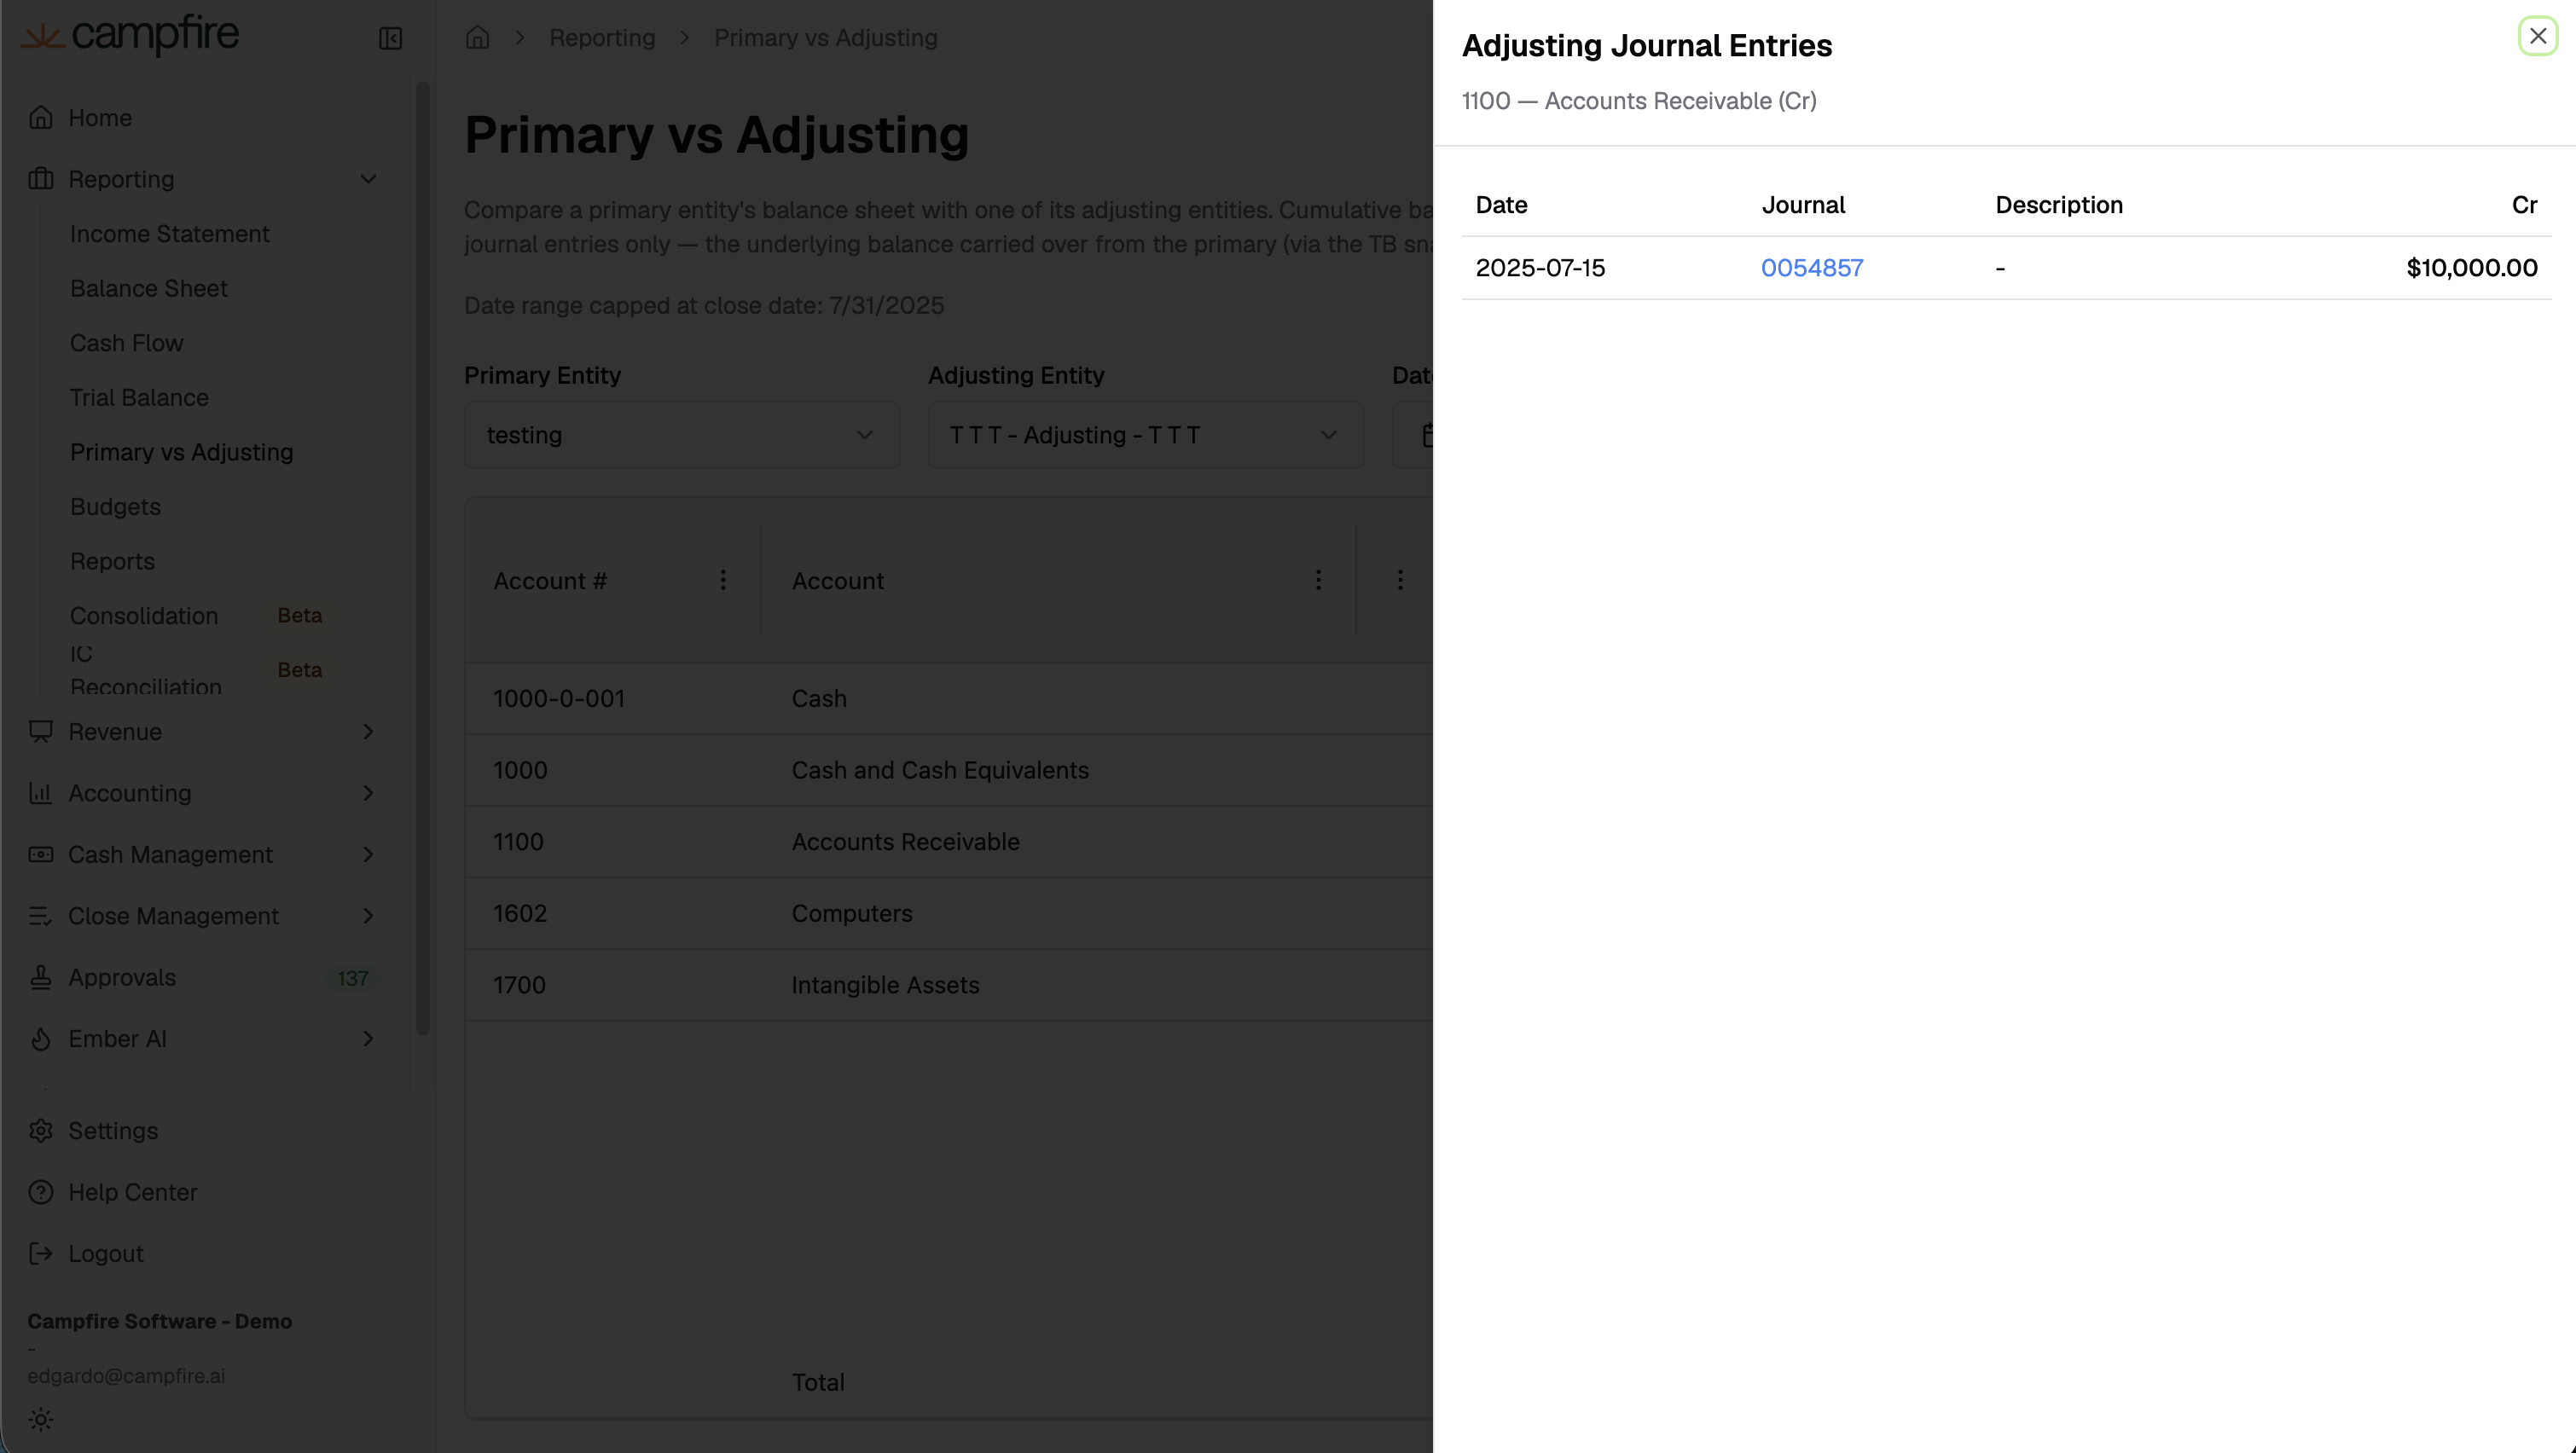Click Campfire Software - Demo workspace name

pos(159,1321)
